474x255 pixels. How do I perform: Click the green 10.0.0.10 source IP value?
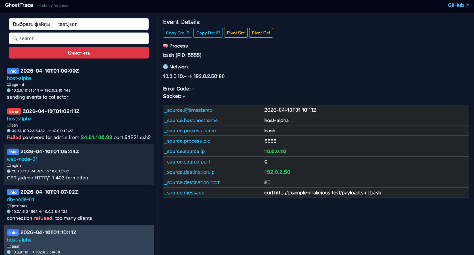[x=275, y=151]
